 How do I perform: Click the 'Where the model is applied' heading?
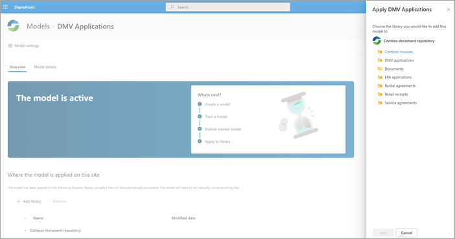coord(53,175)
